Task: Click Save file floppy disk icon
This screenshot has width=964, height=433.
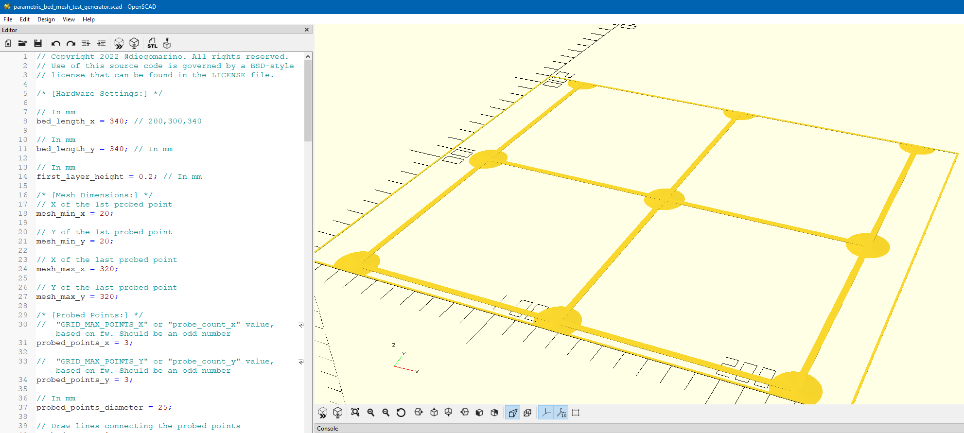Action: click(x=38, y=44)
